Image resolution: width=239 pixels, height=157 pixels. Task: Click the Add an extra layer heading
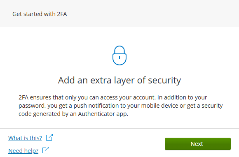[x=119, y=80]
